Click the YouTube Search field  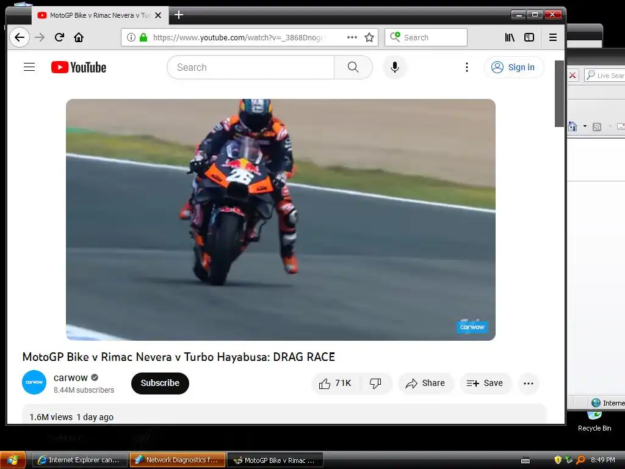point(250,67)
